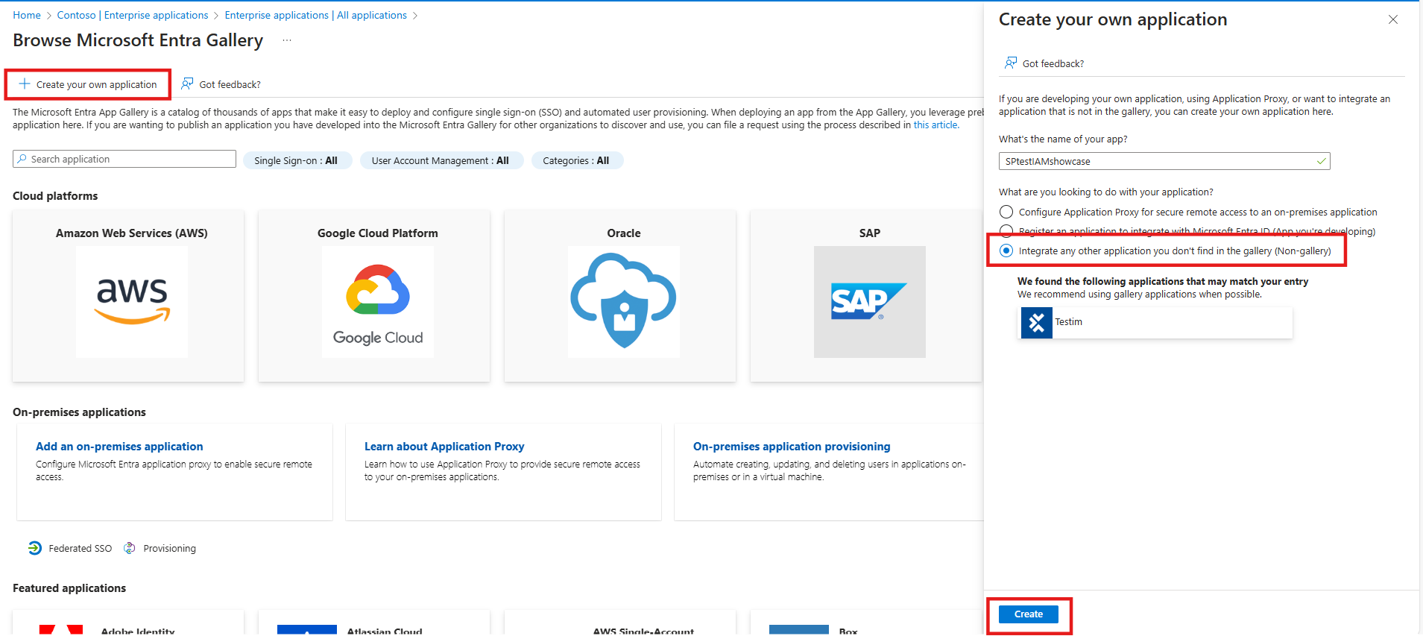Open the Amazon Web Services (AWS) card title
This screenshot has height=636, width=1423.
(132, 233)
